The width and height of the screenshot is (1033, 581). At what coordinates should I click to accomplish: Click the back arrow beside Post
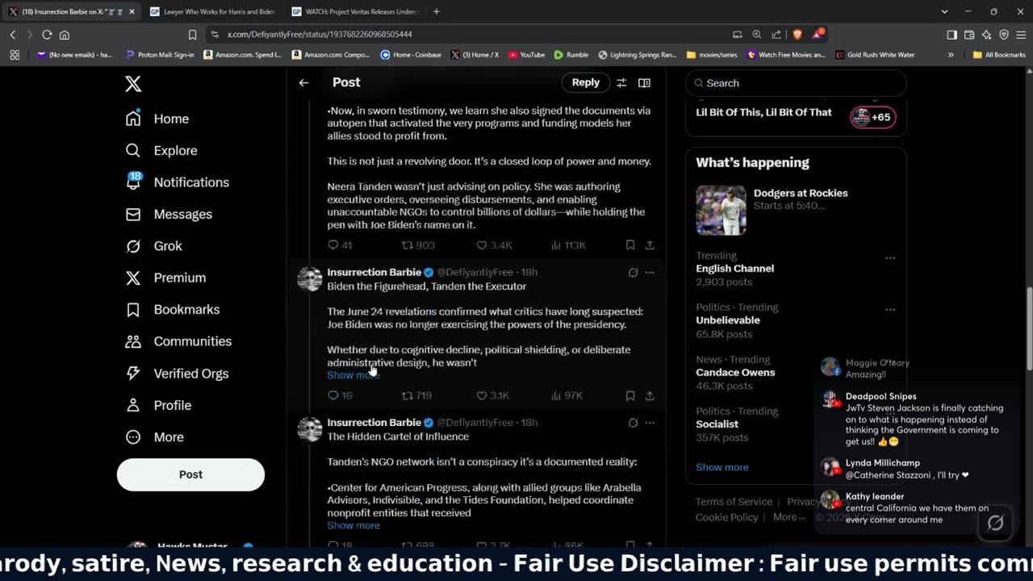point(303,82)
